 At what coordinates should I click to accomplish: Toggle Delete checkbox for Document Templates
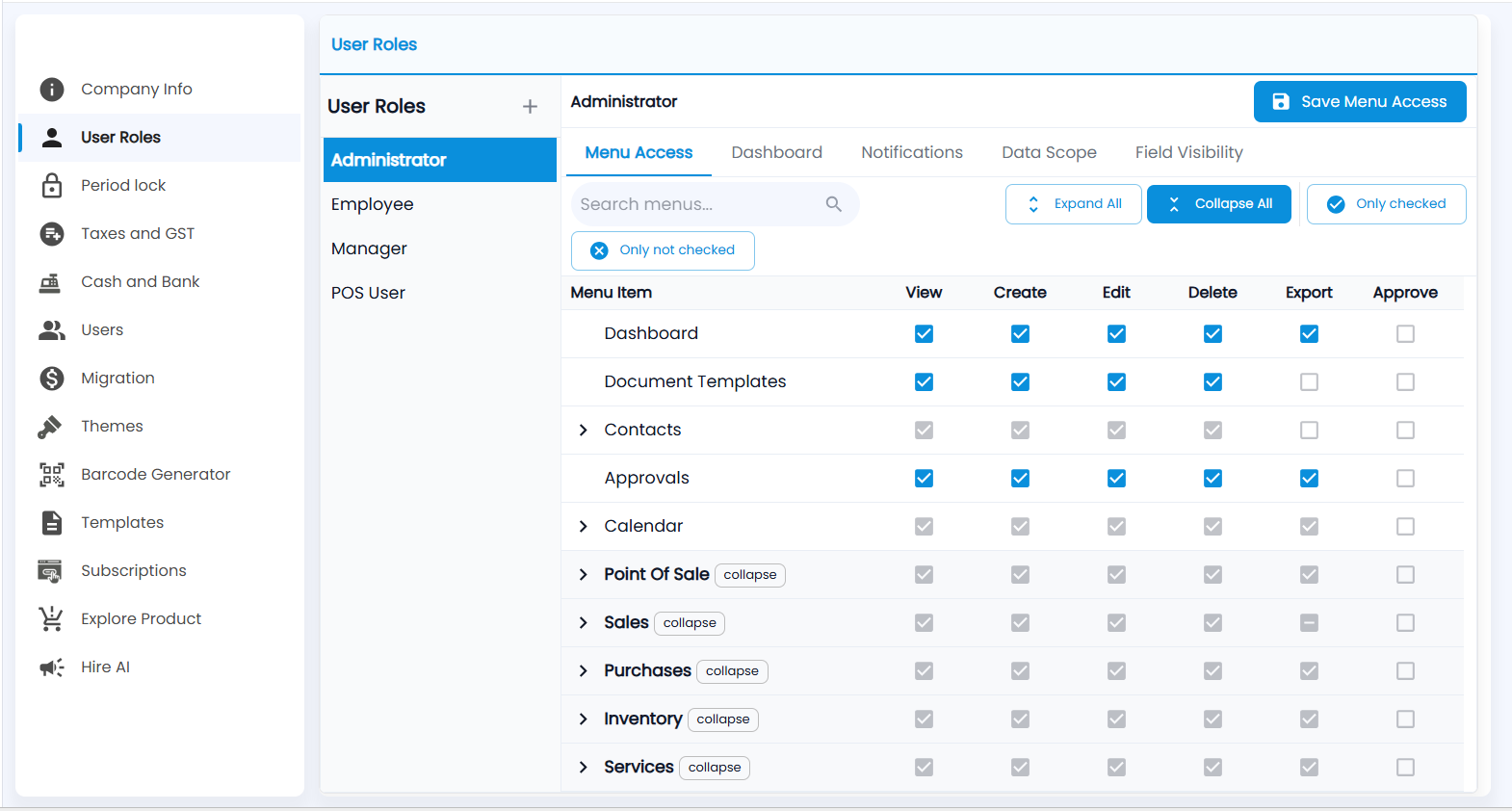coord(1212,382)
